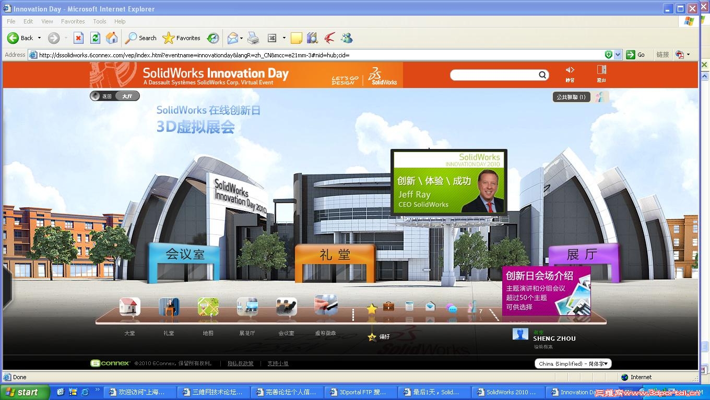
Task: Open the briefcase icon in the dock
Action: (388, 306)
